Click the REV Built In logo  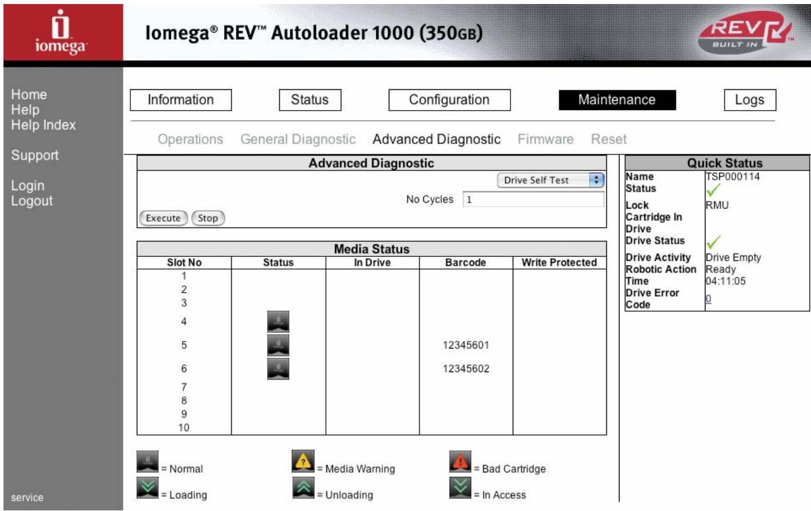tap(745, 32)
